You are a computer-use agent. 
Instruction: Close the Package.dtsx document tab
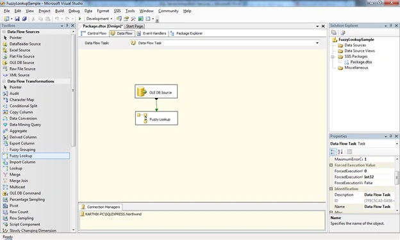[x=323, y=26]
